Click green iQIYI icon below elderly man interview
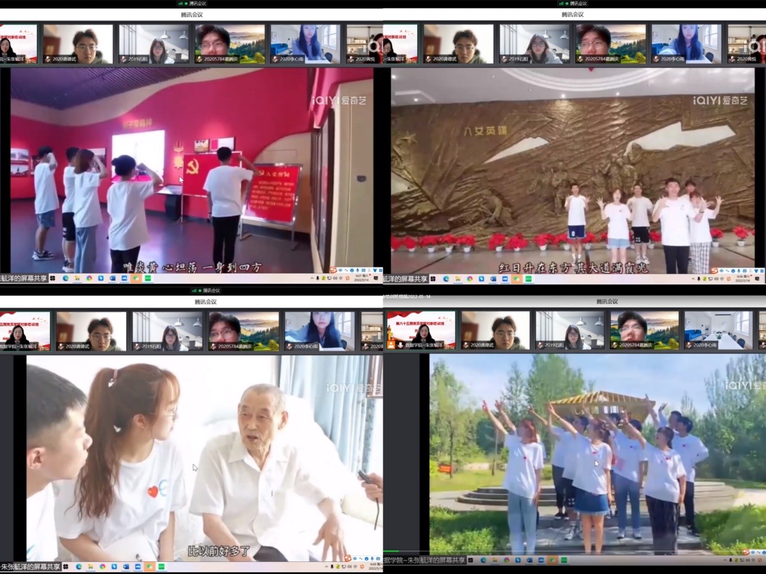Viewport: 766px width, 574px height. point(162,567)
